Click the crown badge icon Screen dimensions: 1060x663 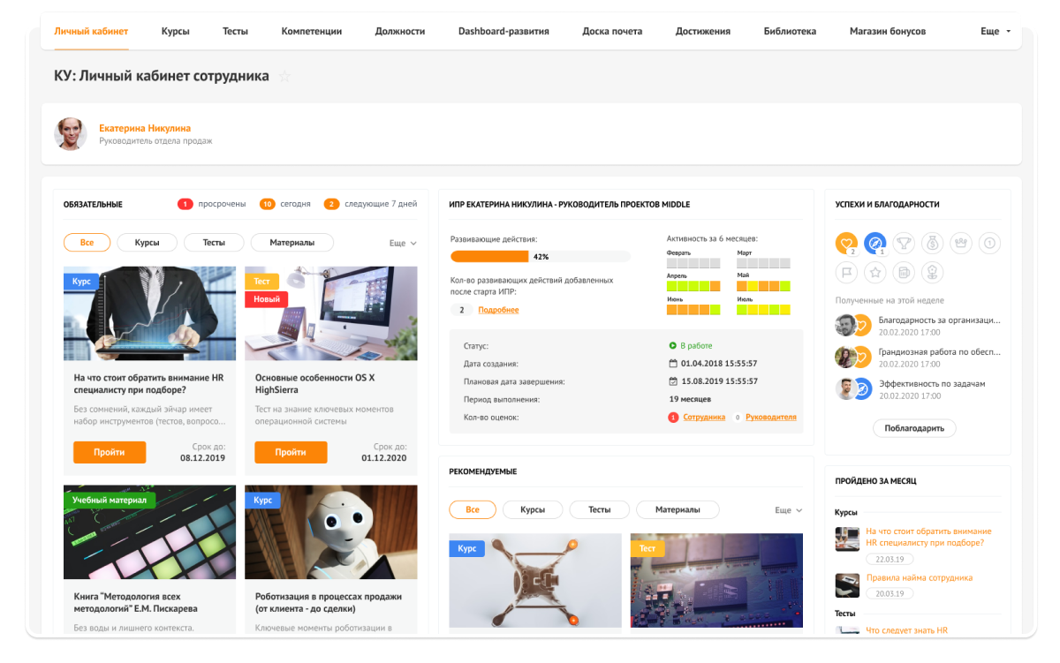tap(961, 243)
